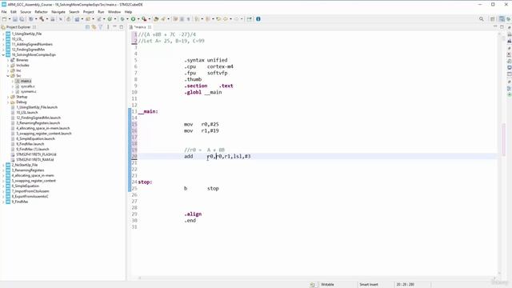Select sysmem.c in the project tree

pyautogui.click(x=28, y=91)
